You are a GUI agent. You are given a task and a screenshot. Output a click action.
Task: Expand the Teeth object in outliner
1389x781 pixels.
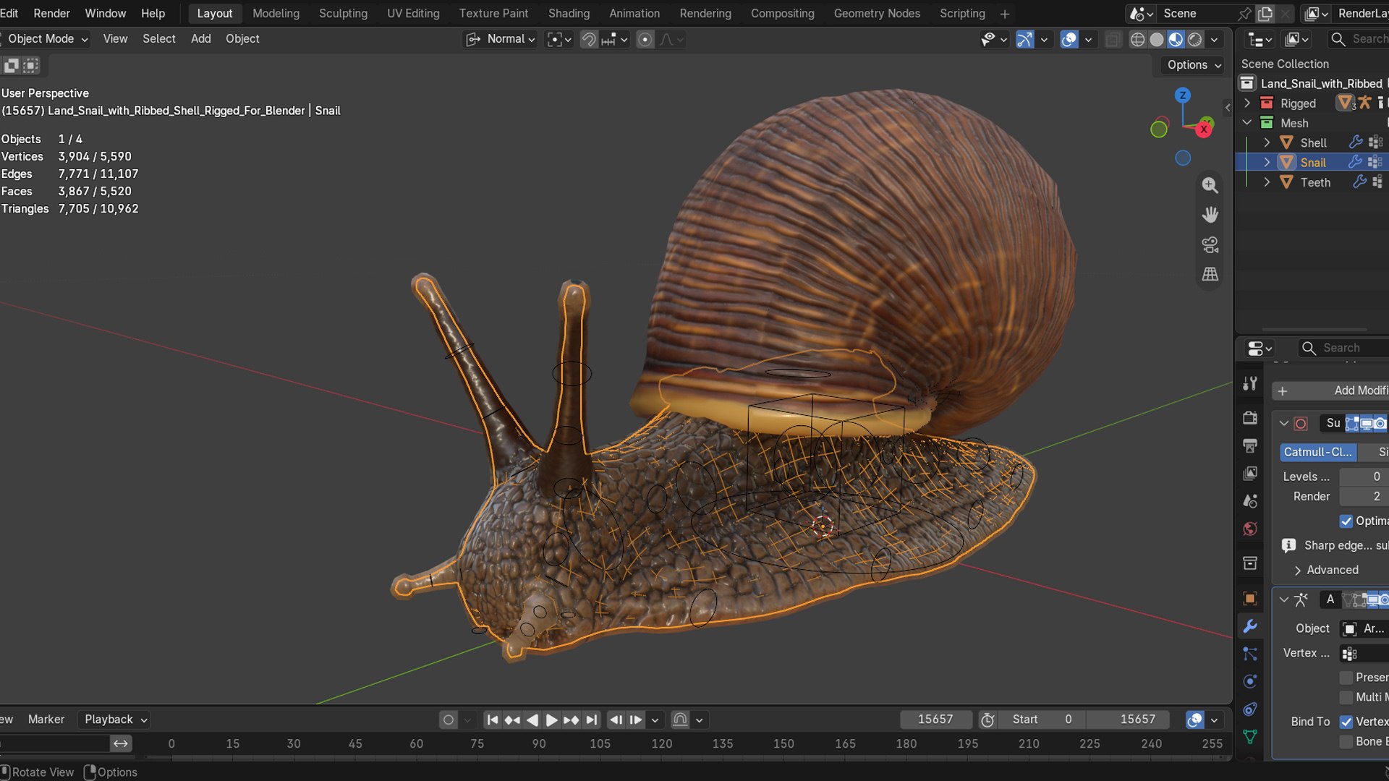click(1267, 182)
